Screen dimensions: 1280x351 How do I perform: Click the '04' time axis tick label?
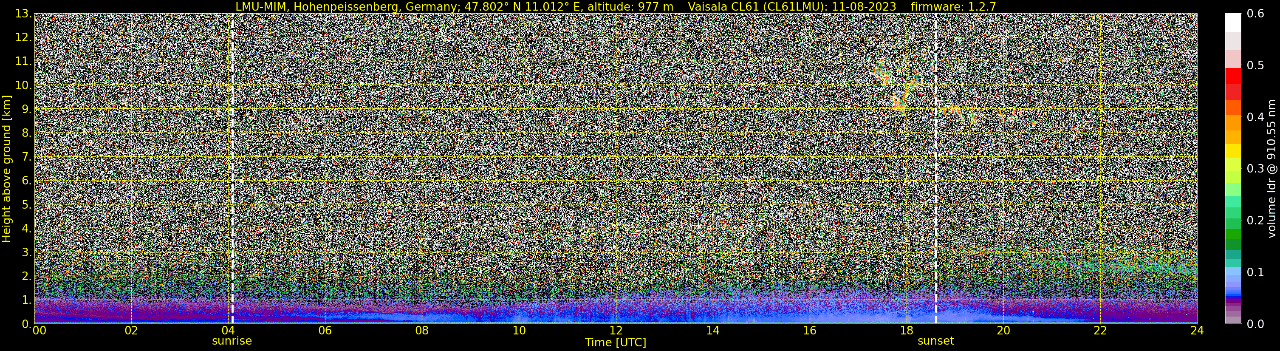[228, 331]
